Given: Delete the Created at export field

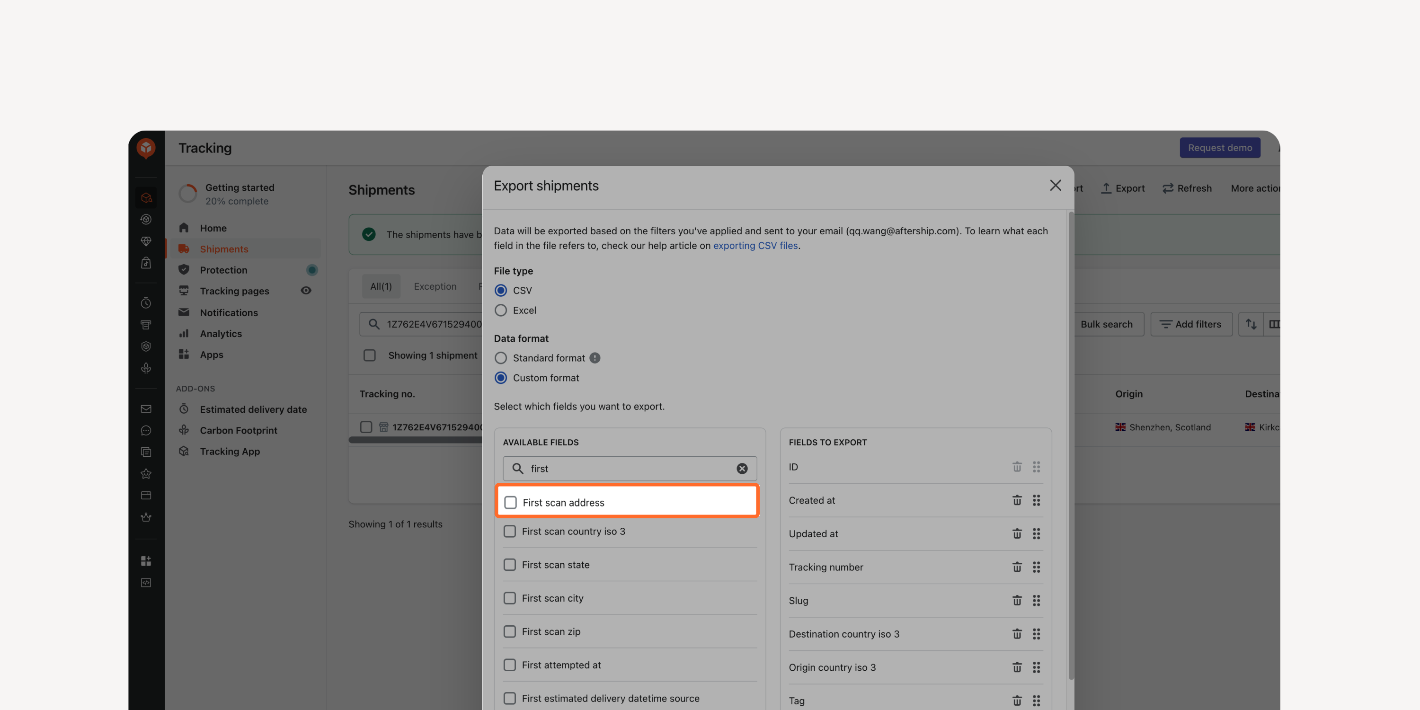Looking at the screenshot, I should click(x=1017, y=500).
